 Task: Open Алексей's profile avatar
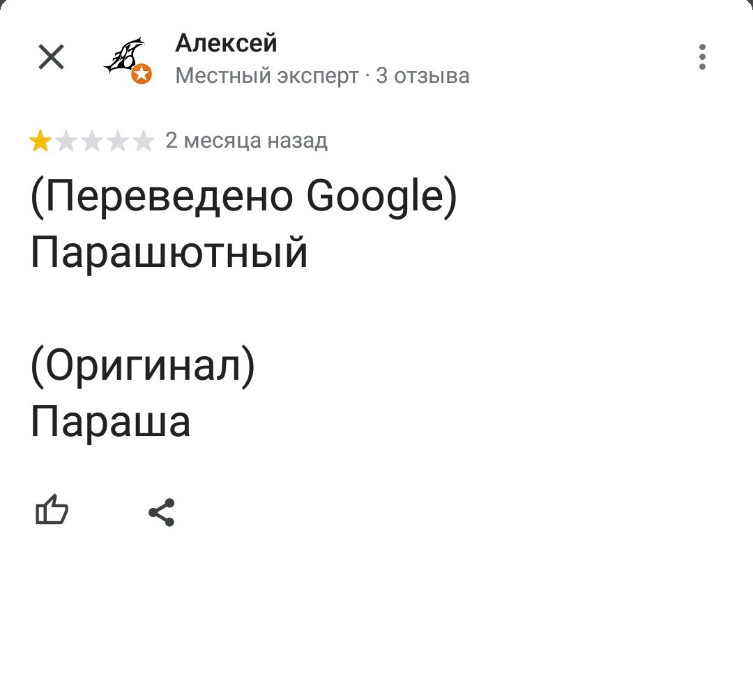click(125, 59)
